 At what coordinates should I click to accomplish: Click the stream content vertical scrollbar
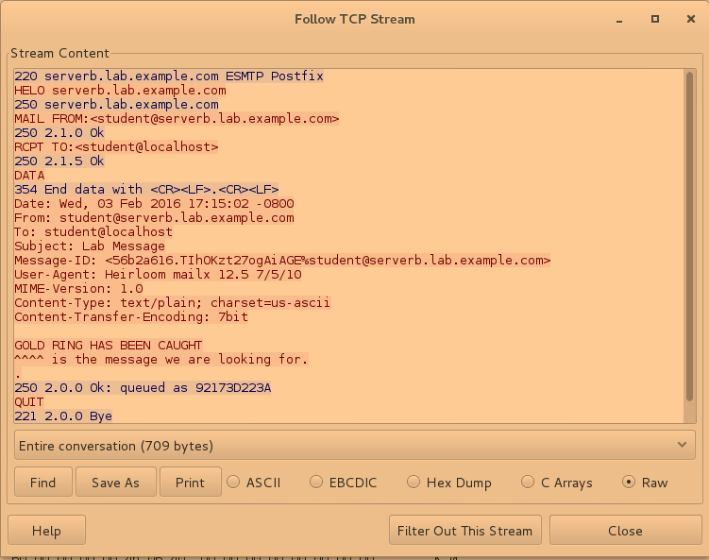click(689, 246)
